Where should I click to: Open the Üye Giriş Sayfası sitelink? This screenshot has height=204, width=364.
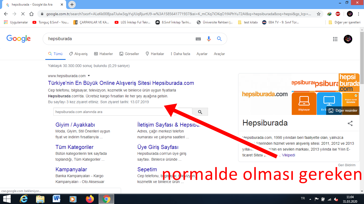(x=158, y=147)
